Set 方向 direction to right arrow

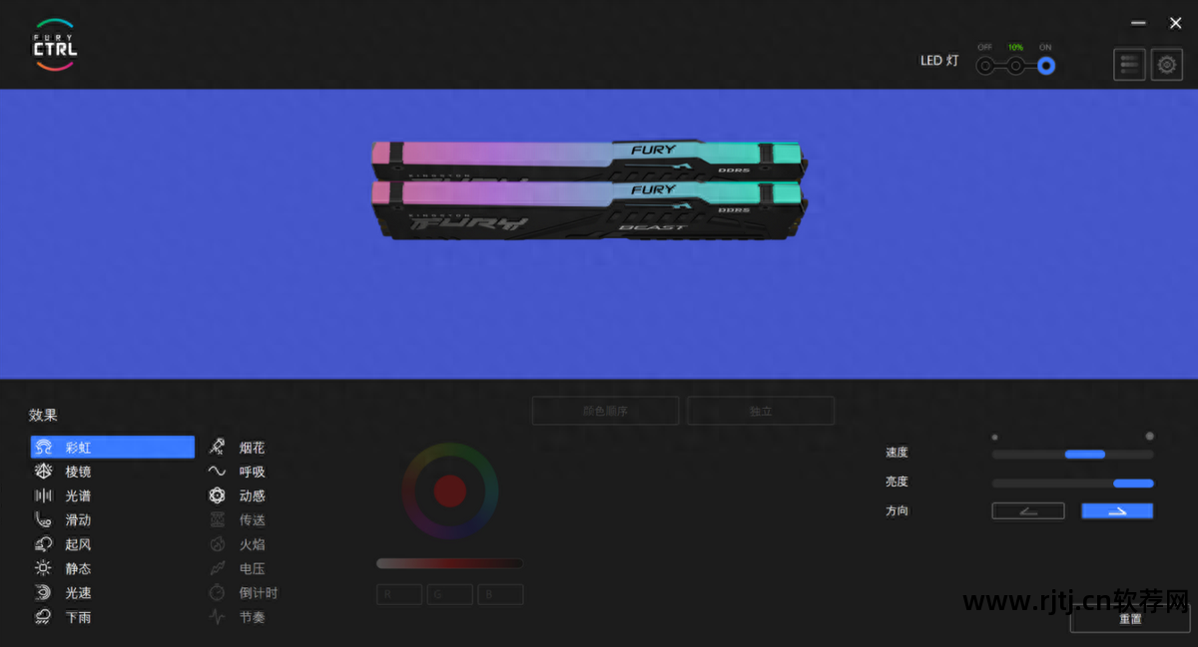pos(1117,510)
